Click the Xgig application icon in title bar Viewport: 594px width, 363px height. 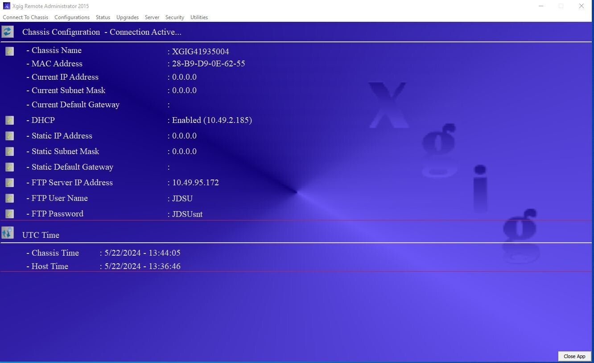click(7, 6)
